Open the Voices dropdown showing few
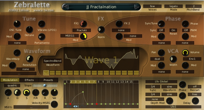Viewport: 204px width, 110px height. tap(152, 6)
